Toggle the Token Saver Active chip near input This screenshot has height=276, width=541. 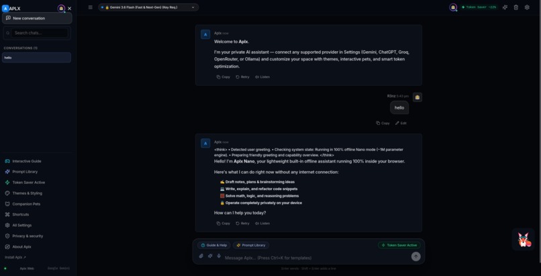point(399,245)
